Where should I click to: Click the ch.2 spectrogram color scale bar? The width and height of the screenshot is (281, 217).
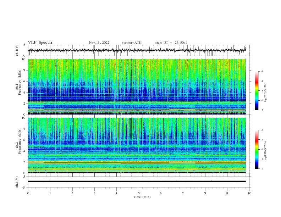pyautogui.click(x=257, y=149)
